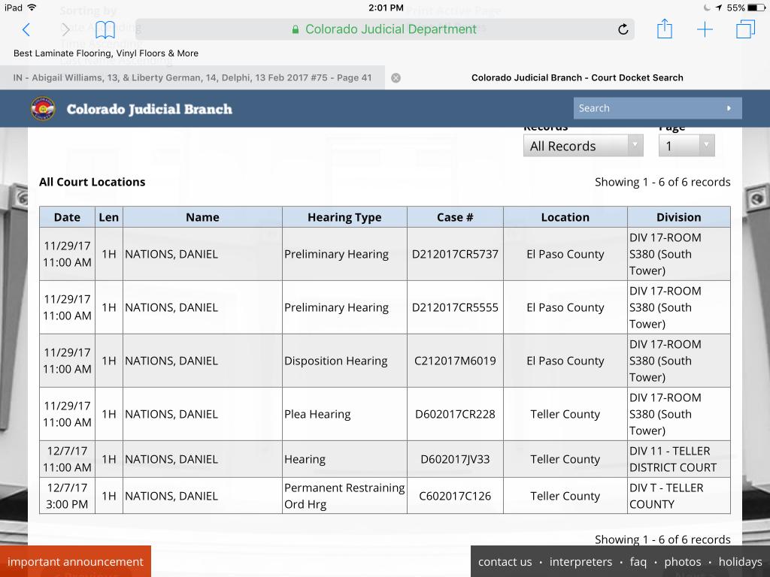770x577 pixels.
Task: Open the page number dropdown
Action: tap(687, 146)
